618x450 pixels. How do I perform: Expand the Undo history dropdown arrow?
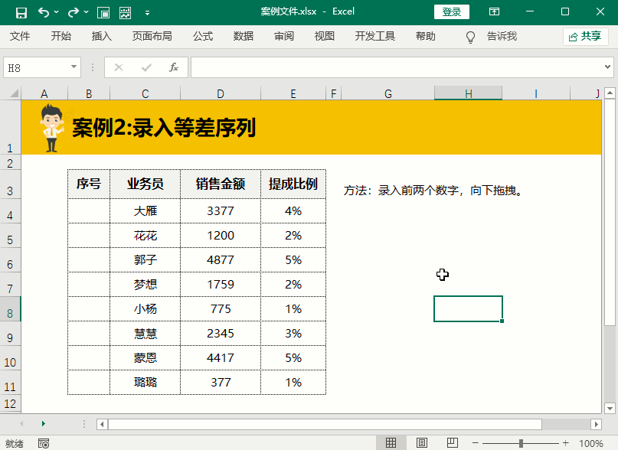[x=57, y=13]
